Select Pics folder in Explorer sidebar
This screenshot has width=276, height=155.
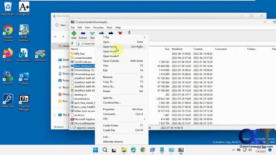[x=63, y=101]
